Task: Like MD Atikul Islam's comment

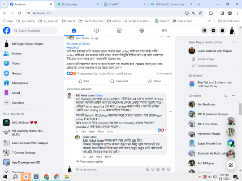Action: 83,131
